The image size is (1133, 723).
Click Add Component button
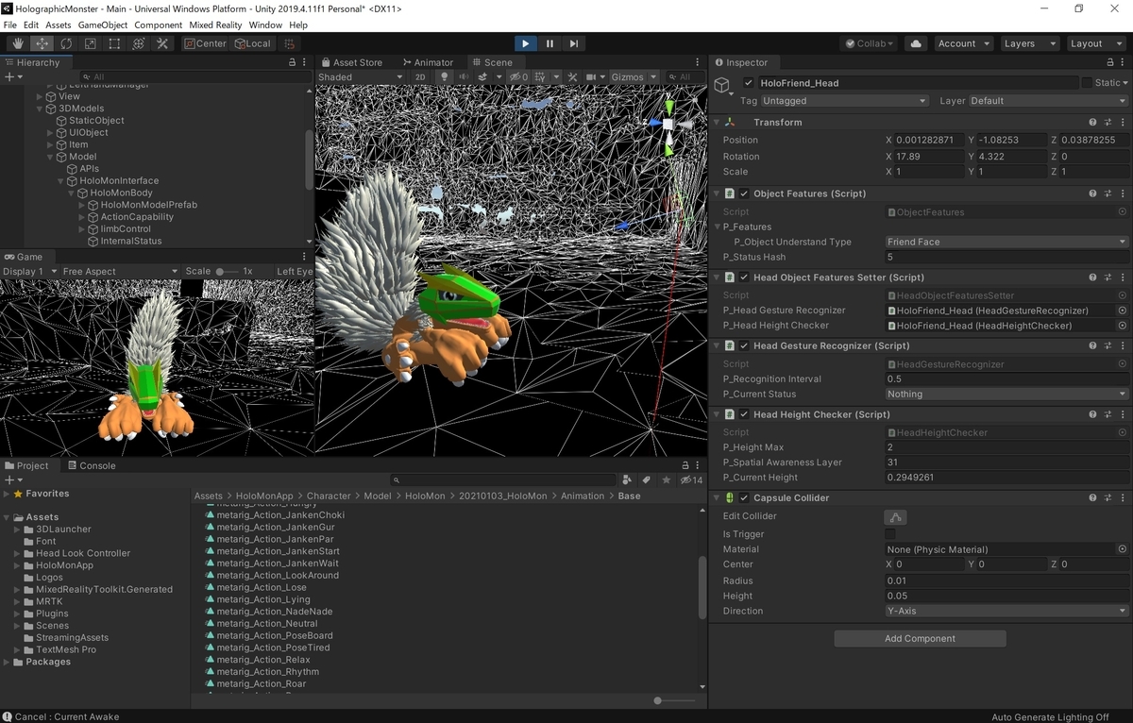(x=920, y=639)
